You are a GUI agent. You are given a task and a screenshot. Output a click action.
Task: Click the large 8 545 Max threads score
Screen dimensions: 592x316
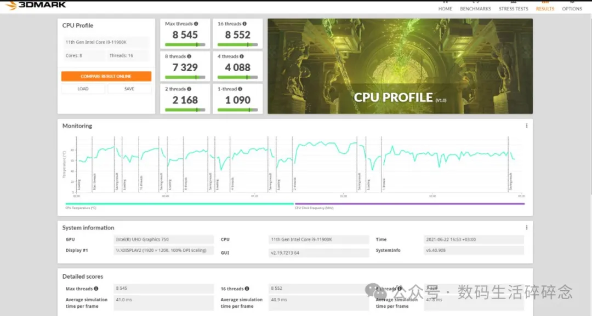185,35
